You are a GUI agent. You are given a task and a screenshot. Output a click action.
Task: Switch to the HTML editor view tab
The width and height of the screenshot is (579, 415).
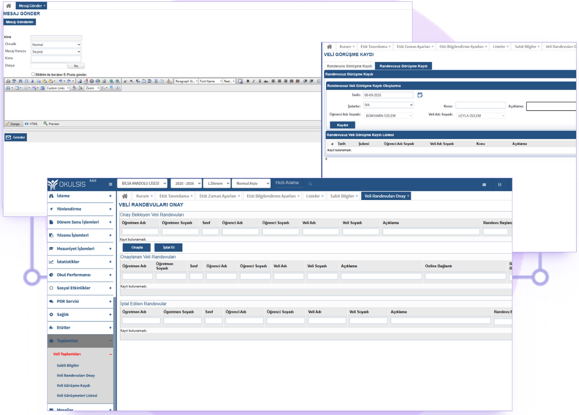pyautogui.click(x=31, y=124)
